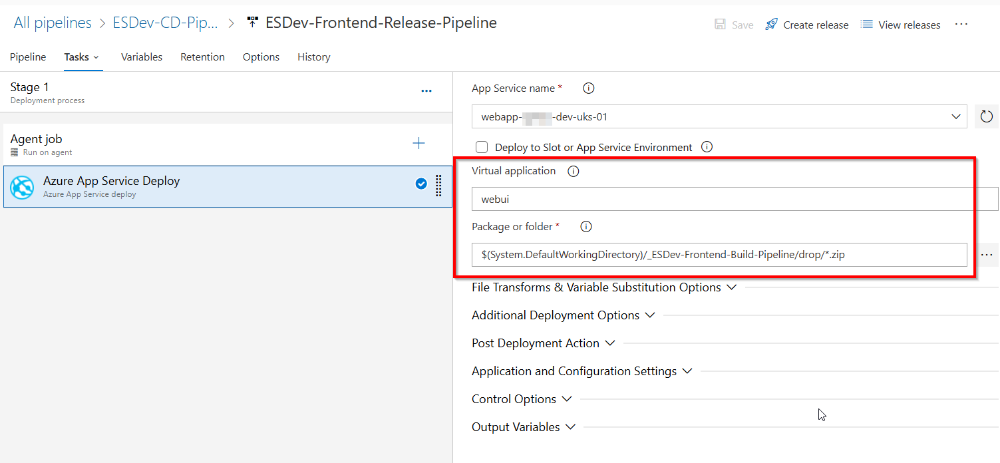Show info for App Service name

point(588,88)
